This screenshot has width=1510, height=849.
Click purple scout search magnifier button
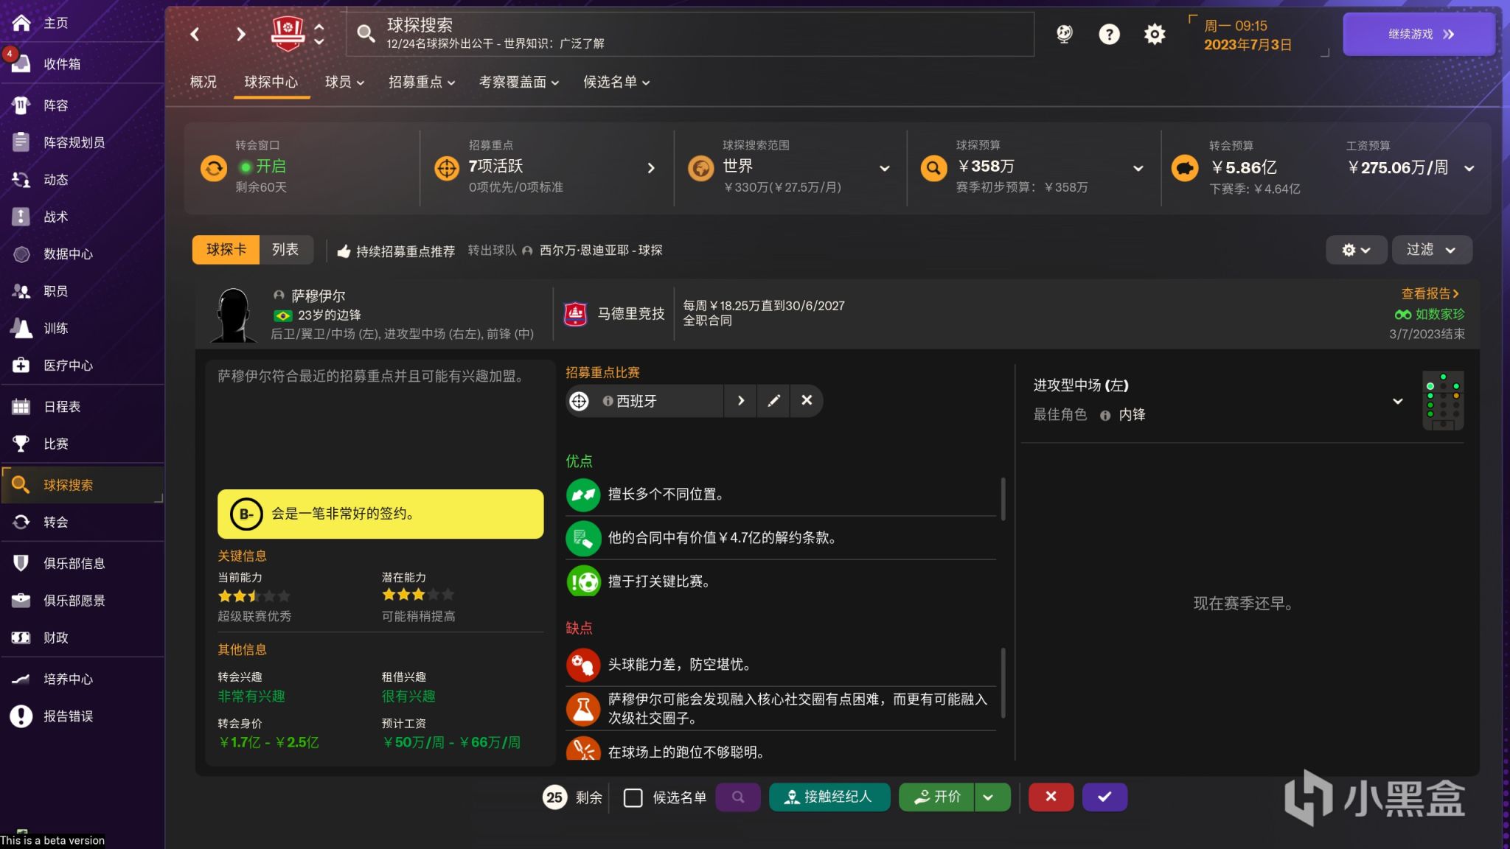[x=738, y=797]
